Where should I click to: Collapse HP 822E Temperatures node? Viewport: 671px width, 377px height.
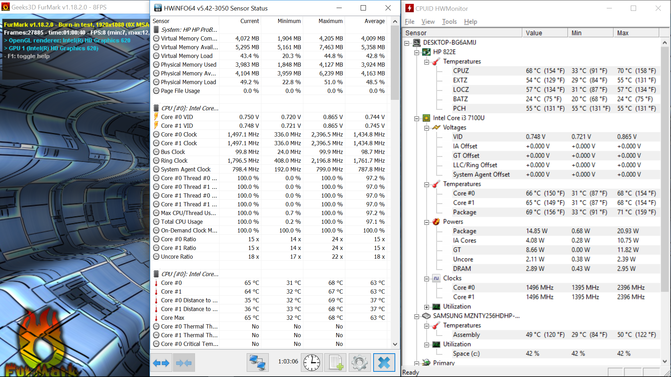pyautogui.click(x=426, y=62)
